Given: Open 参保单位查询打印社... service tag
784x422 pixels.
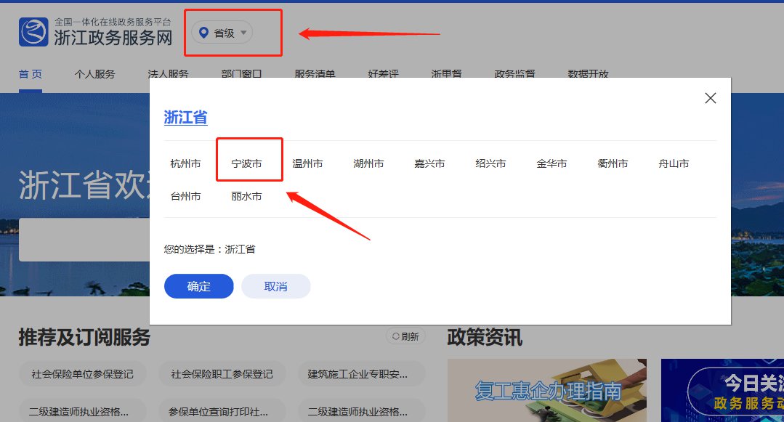Looking at the screenshot, I should [x=222, y=411].
